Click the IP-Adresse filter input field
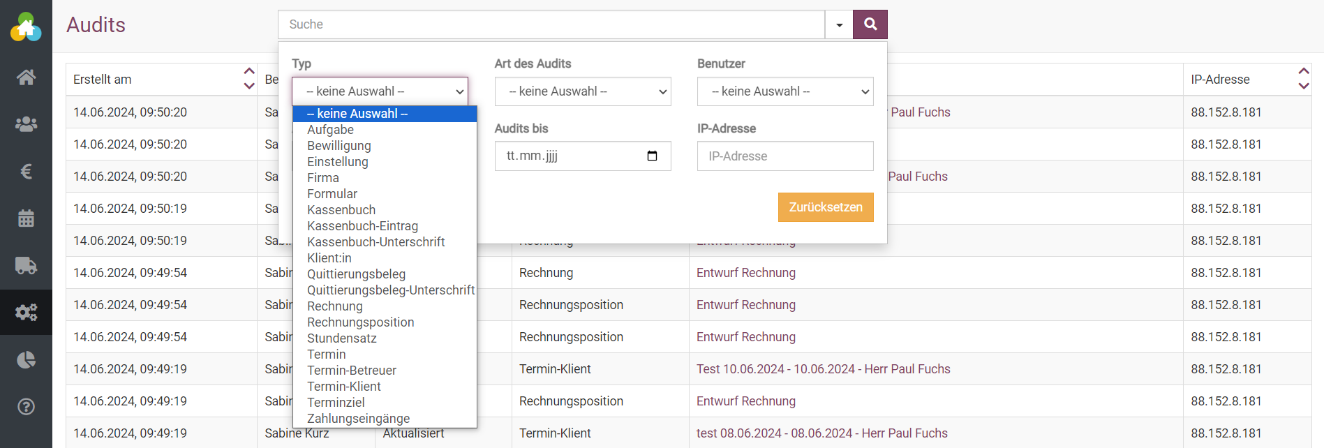Screen dimensions: 1324x448 point(784,156)
